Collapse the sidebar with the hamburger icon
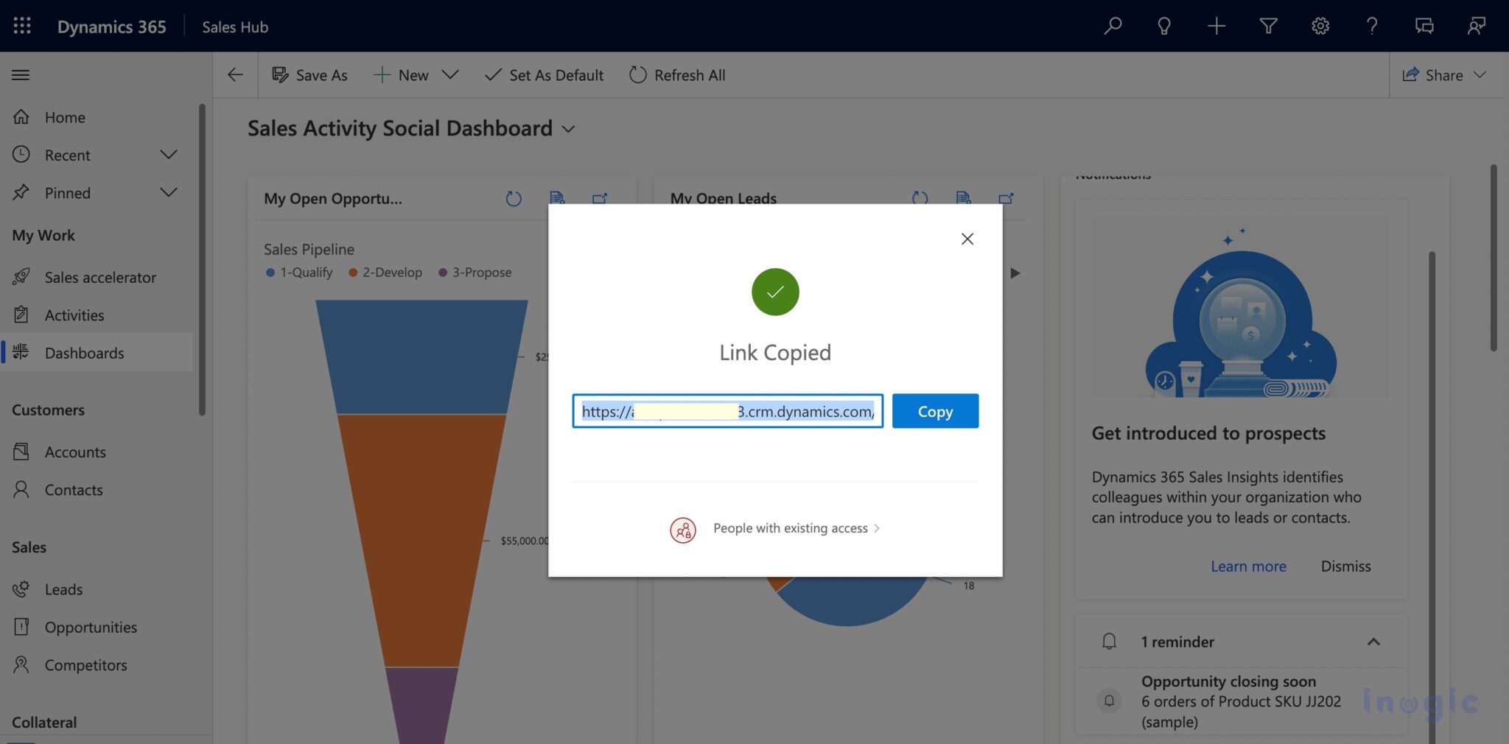Screen dimensions: 1509x744 point(20,74)
